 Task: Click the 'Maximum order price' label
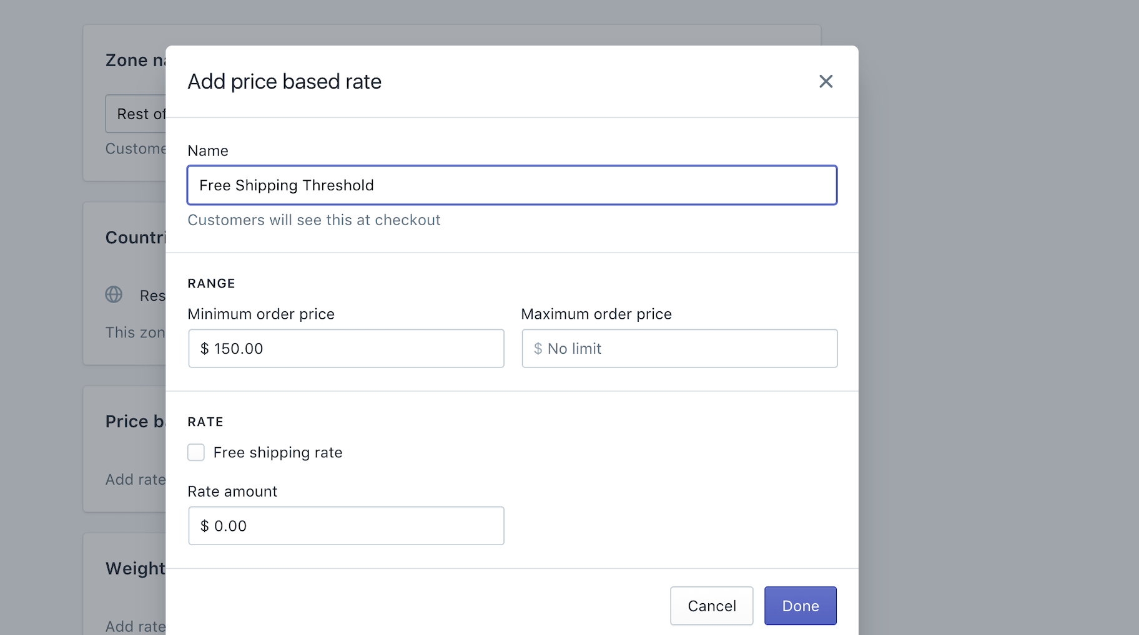[596, 314]
